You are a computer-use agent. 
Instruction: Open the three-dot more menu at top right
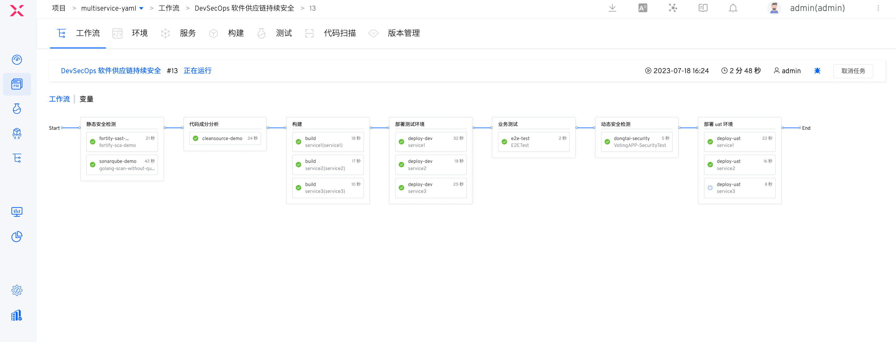pos(878,8)
